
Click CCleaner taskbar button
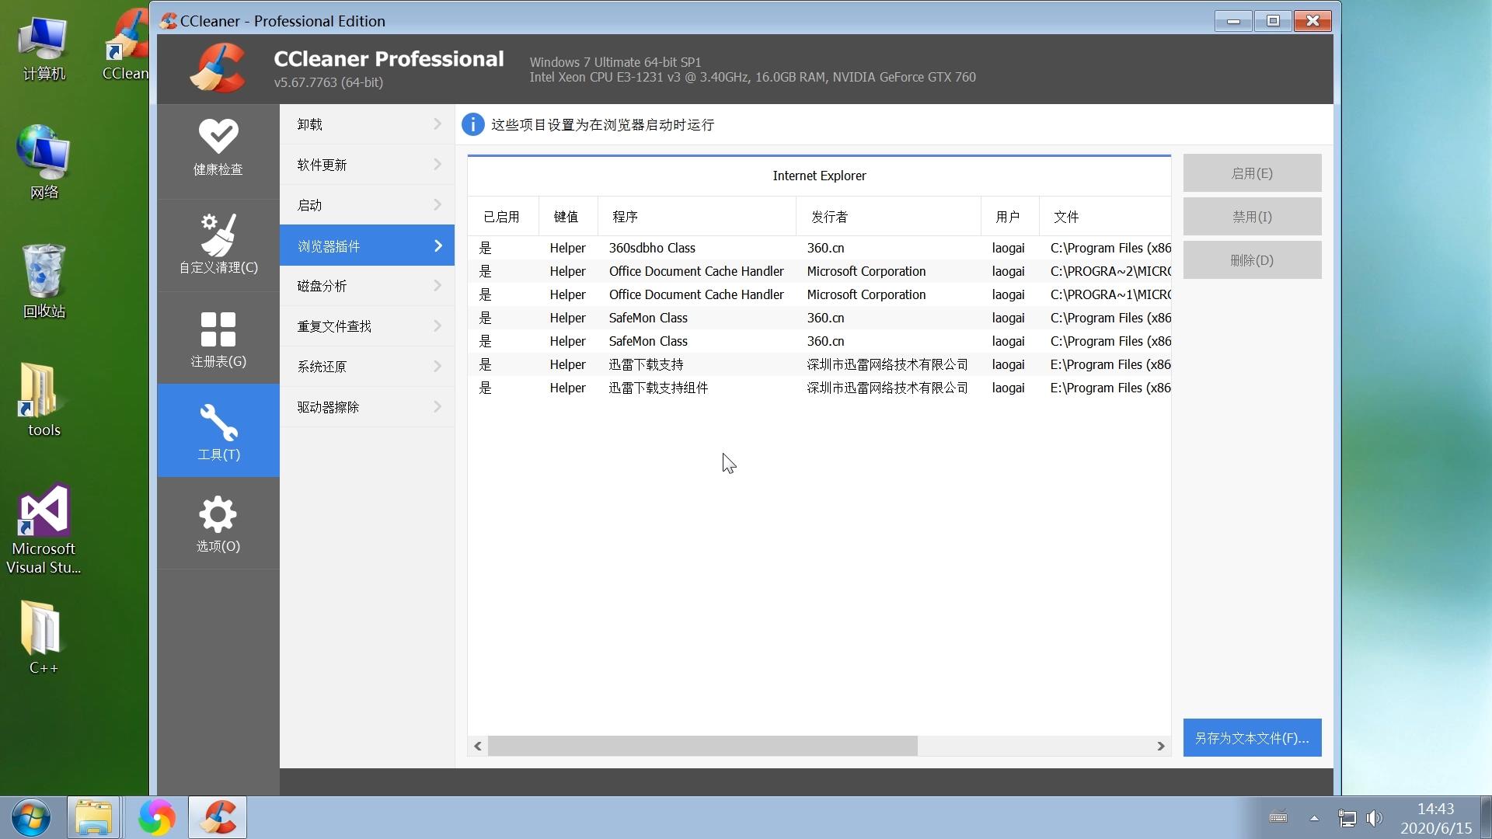[218, 817]
